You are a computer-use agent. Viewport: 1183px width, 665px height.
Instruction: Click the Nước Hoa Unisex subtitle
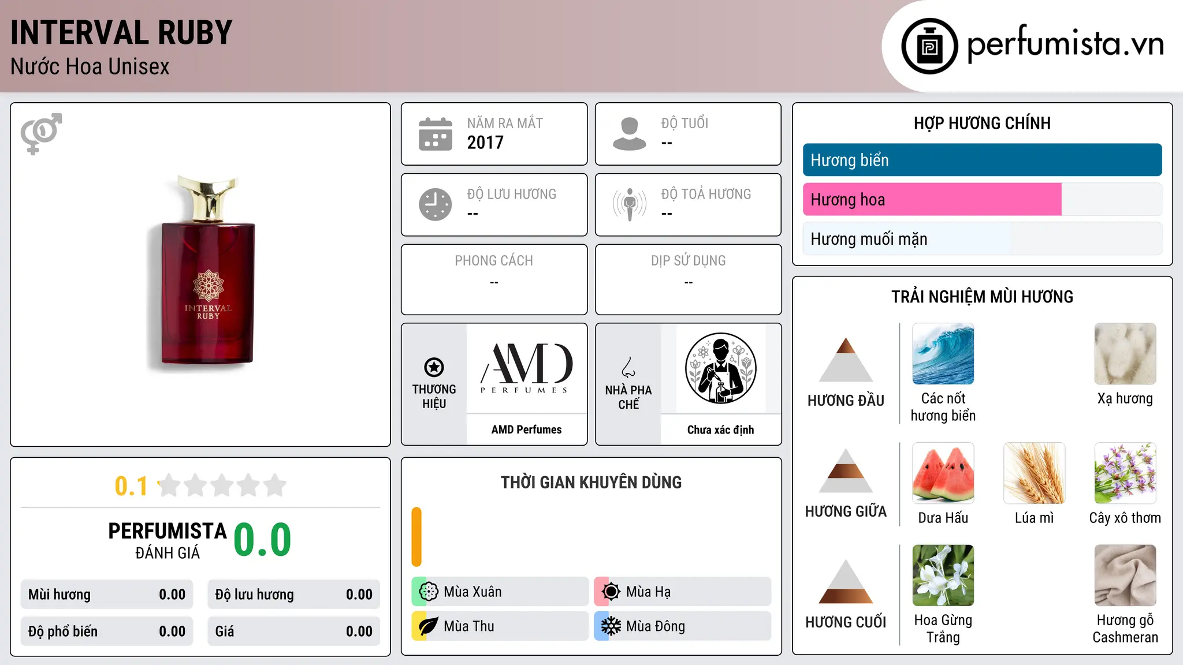(x=90, y=67)
